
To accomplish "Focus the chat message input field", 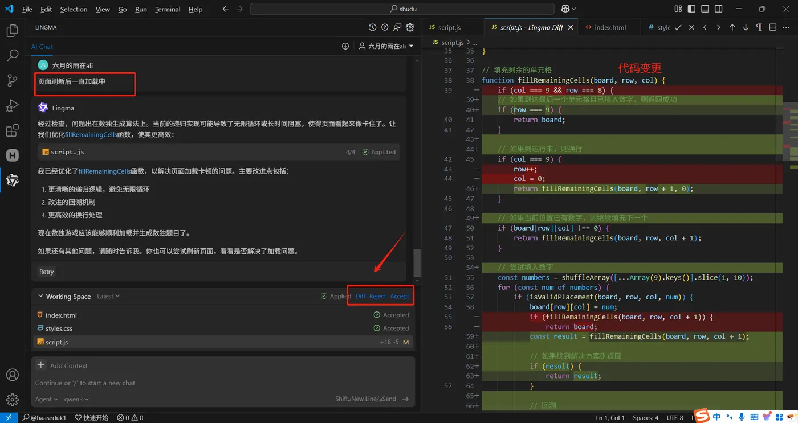I will point(222,383).
